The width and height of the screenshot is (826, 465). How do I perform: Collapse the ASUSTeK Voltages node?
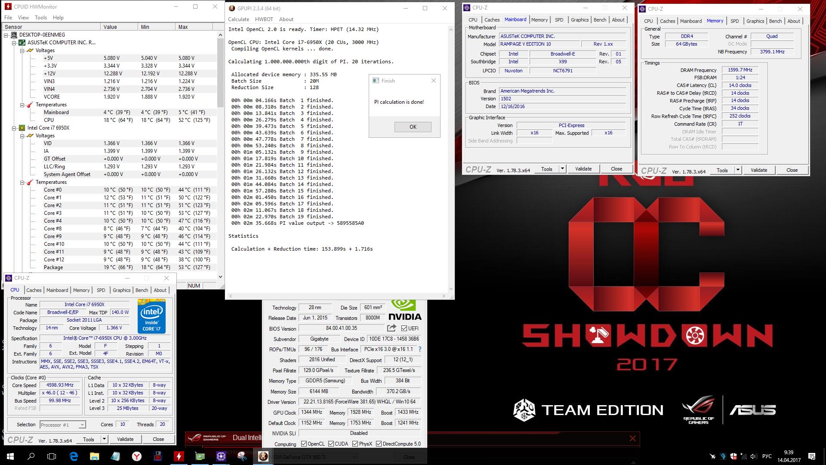(22, 50)
